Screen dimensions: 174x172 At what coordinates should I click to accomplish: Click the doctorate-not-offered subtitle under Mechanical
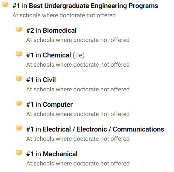pos(78,163)
